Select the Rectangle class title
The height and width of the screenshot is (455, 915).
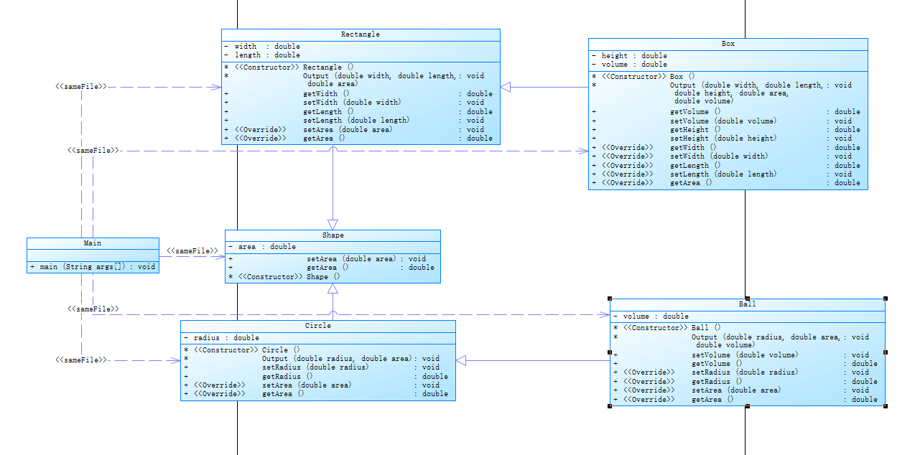(x=361, y=34)
